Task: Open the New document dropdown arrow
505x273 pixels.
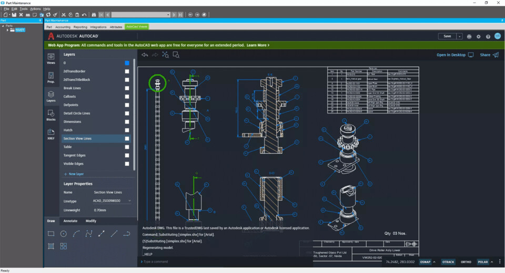Action: click(9, 15)
